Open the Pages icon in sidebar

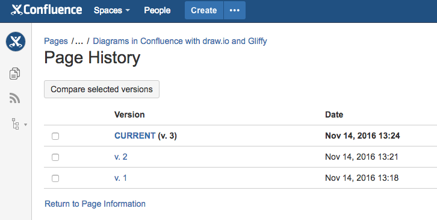coord(15,74)
